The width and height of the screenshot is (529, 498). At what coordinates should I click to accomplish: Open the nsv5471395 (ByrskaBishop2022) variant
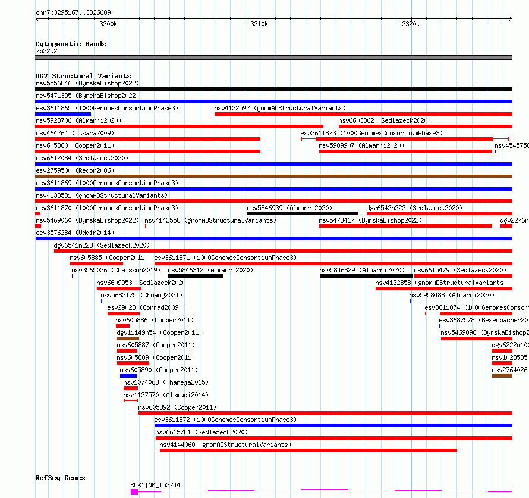tap(87, 96)
